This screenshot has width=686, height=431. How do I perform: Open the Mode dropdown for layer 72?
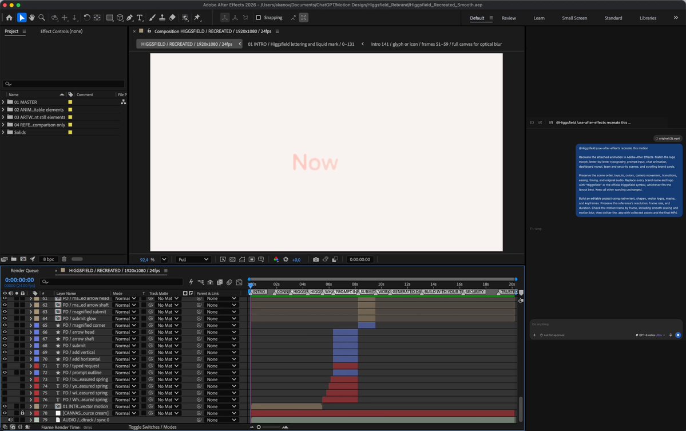pyautogui.click(x=125, y=373)
